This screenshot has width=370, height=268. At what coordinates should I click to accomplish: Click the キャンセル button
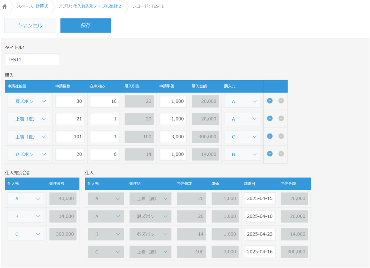click(30, 26)
